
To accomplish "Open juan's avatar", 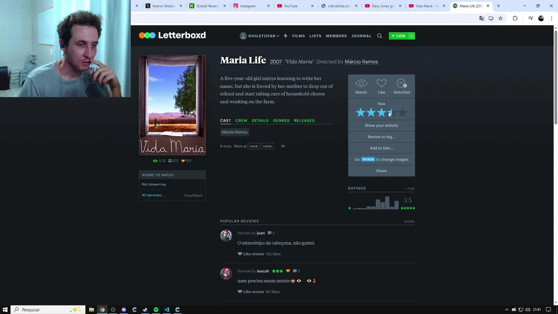I will click(226, 235).
